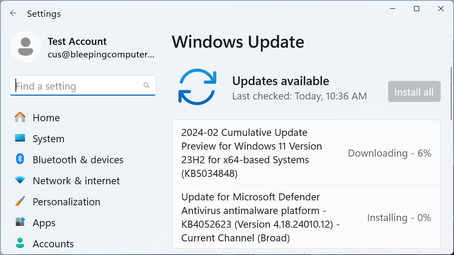
Task: Click the Network & internet Wi-Fi icon
Action: click(20, 181)
